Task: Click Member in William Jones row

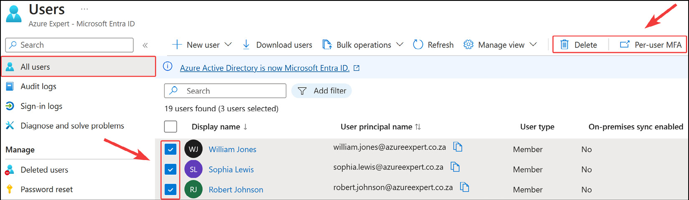Action: pos(528,150)
